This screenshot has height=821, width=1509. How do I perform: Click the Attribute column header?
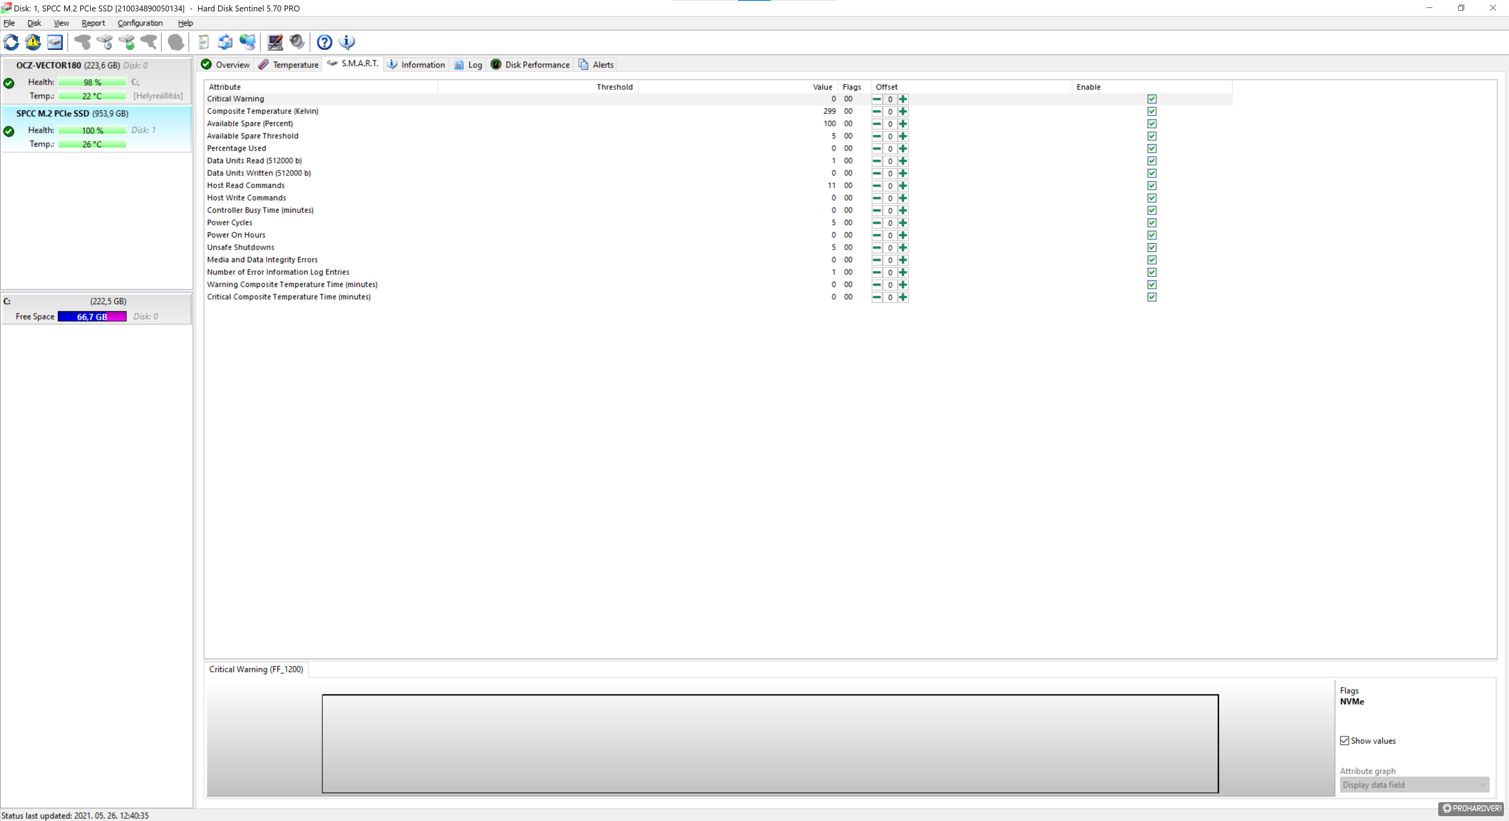point(321,87)
